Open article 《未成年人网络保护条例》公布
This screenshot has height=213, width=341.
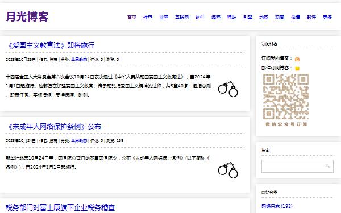53,127
